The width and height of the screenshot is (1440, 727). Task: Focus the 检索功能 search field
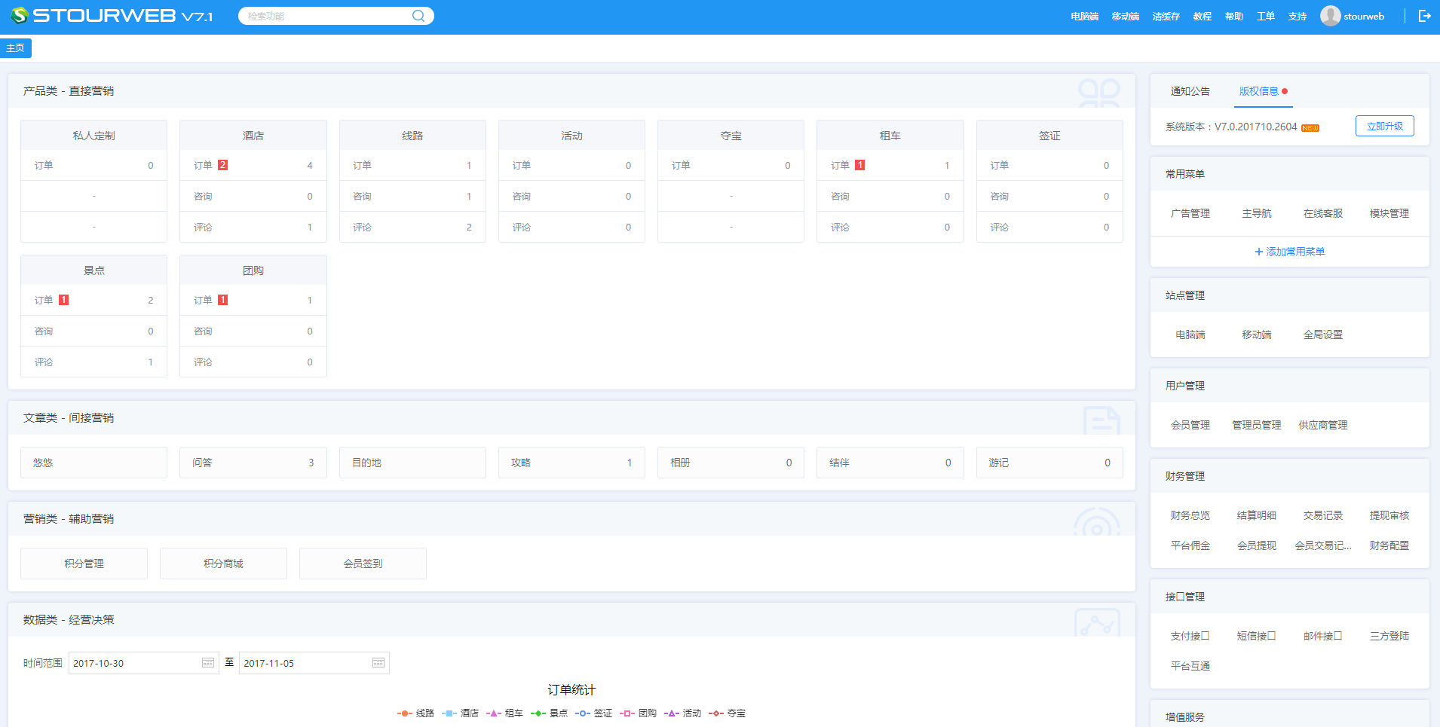coord(324,16)
